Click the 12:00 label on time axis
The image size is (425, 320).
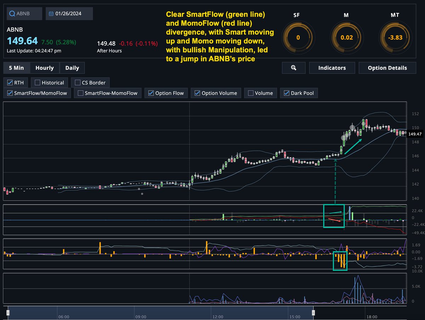tap(217, 317)
